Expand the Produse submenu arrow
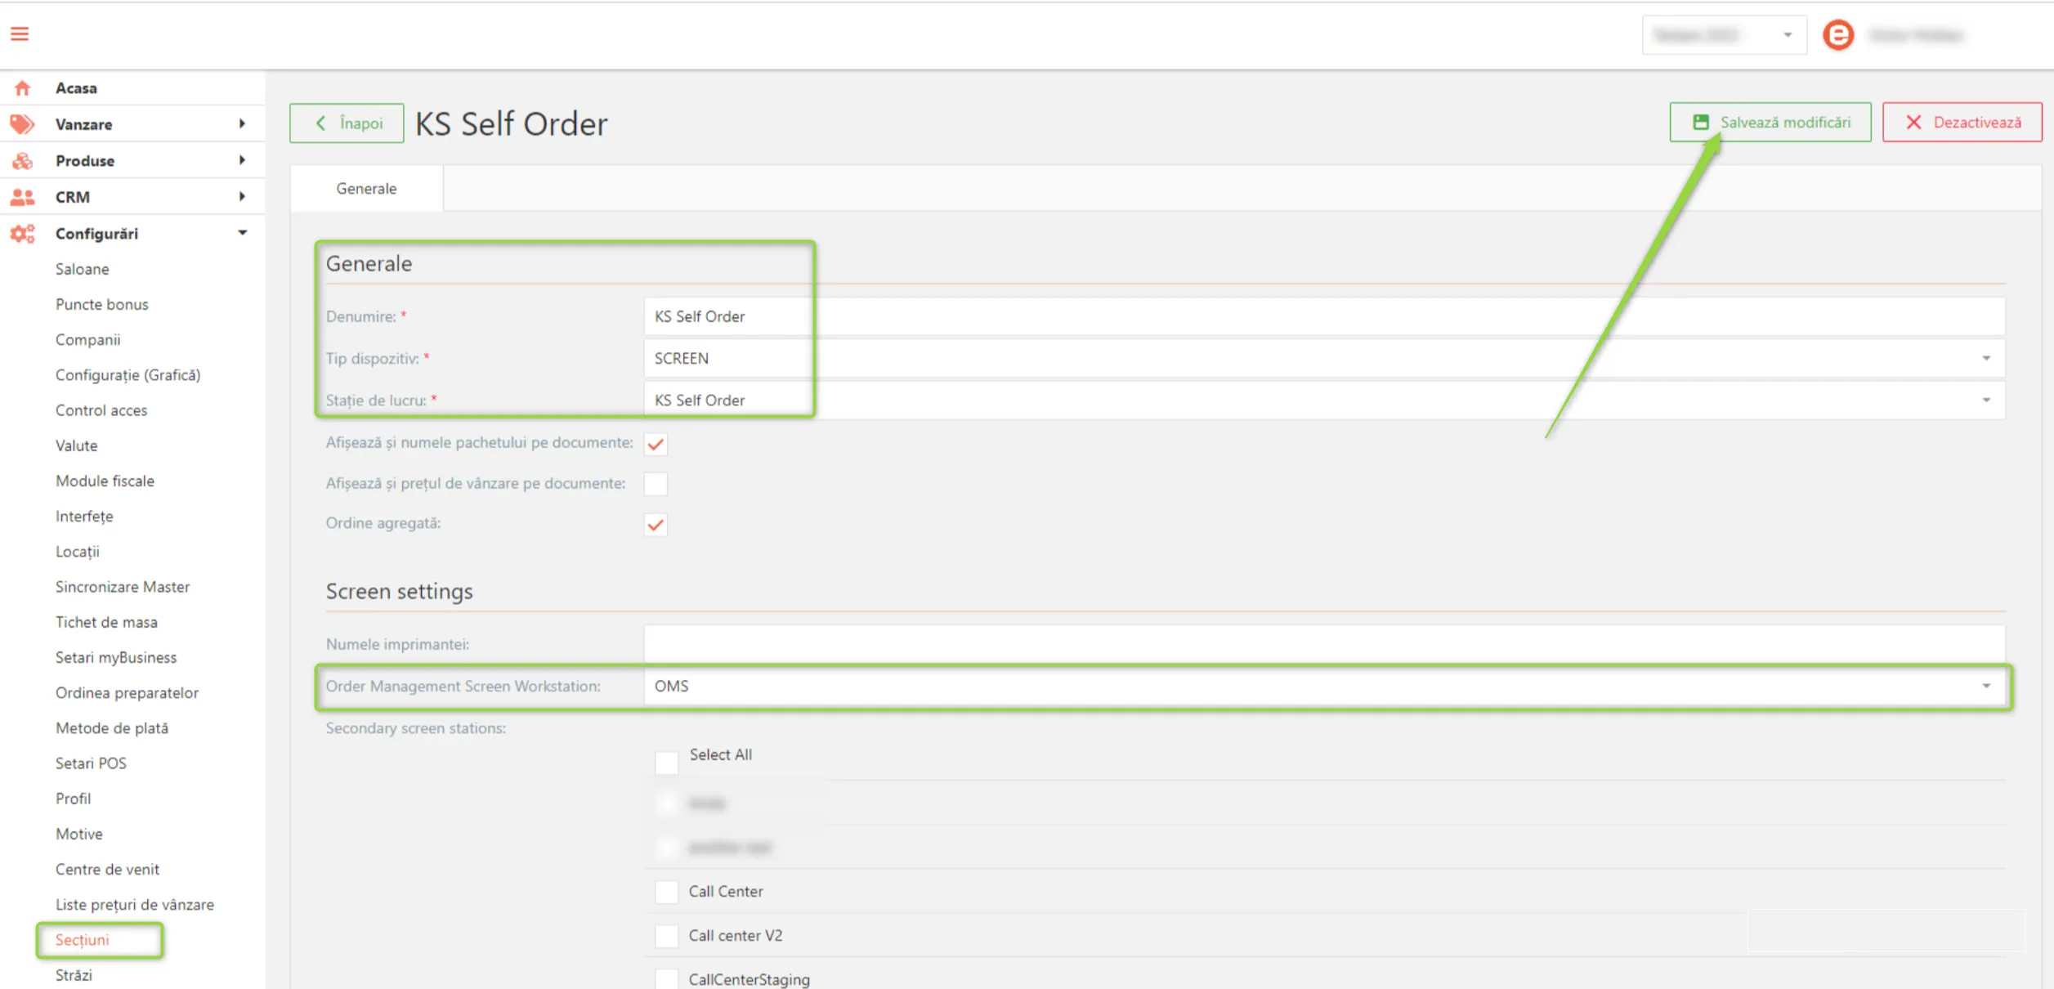The width and height of the screenshot is (2054, 989). point(242,160)
